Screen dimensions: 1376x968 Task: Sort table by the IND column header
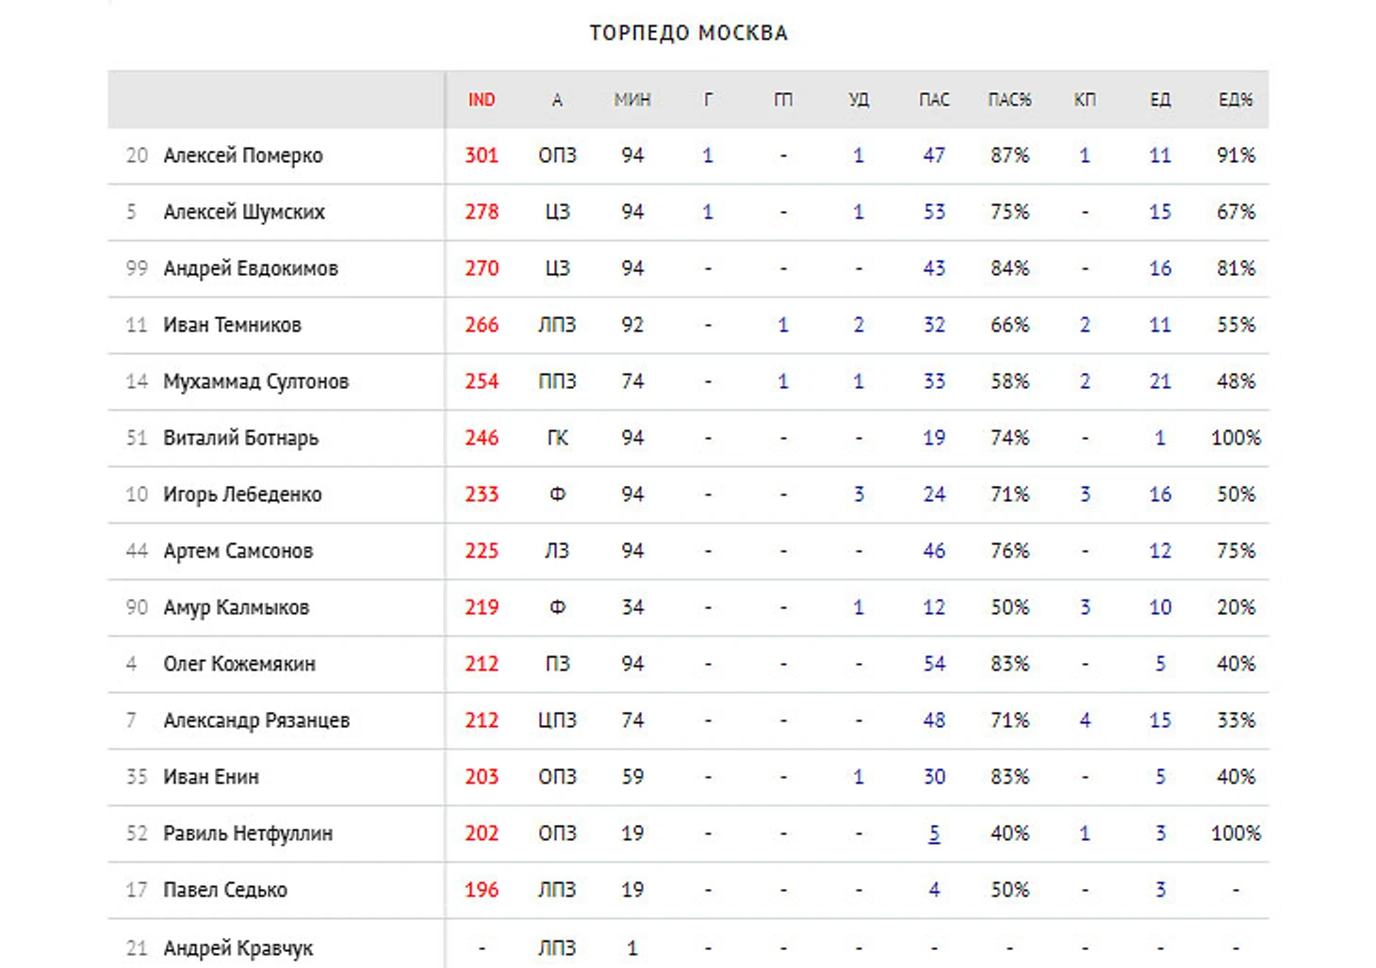point(482,100)
